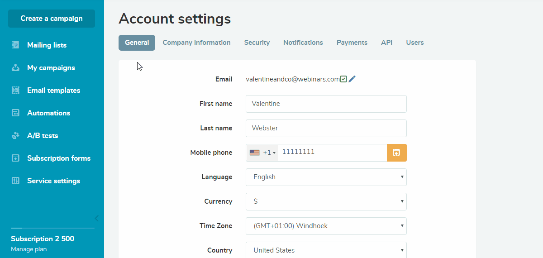Collapse the sidebar with the chevron arrow
Image resolution: width=543 pixels, height=258 pixels.
point(96,218)
